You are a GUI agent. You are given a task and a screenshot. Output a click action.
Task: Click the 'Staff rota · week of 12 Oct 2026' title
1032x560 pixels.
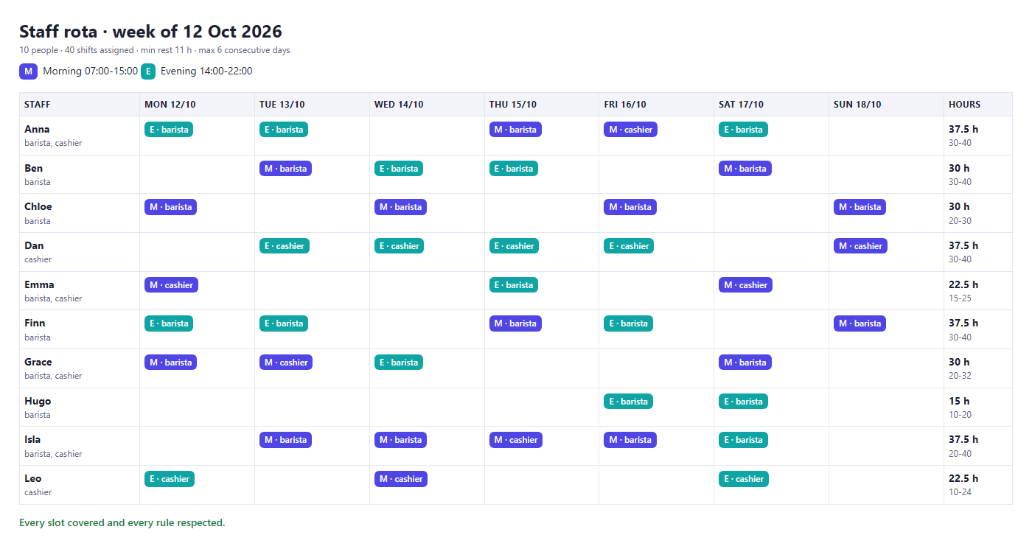(x=150, y=32)
